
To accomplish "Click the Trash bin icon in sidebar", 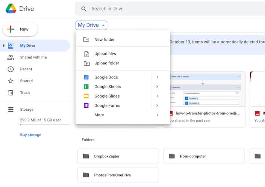I will (x=11, y=93).
